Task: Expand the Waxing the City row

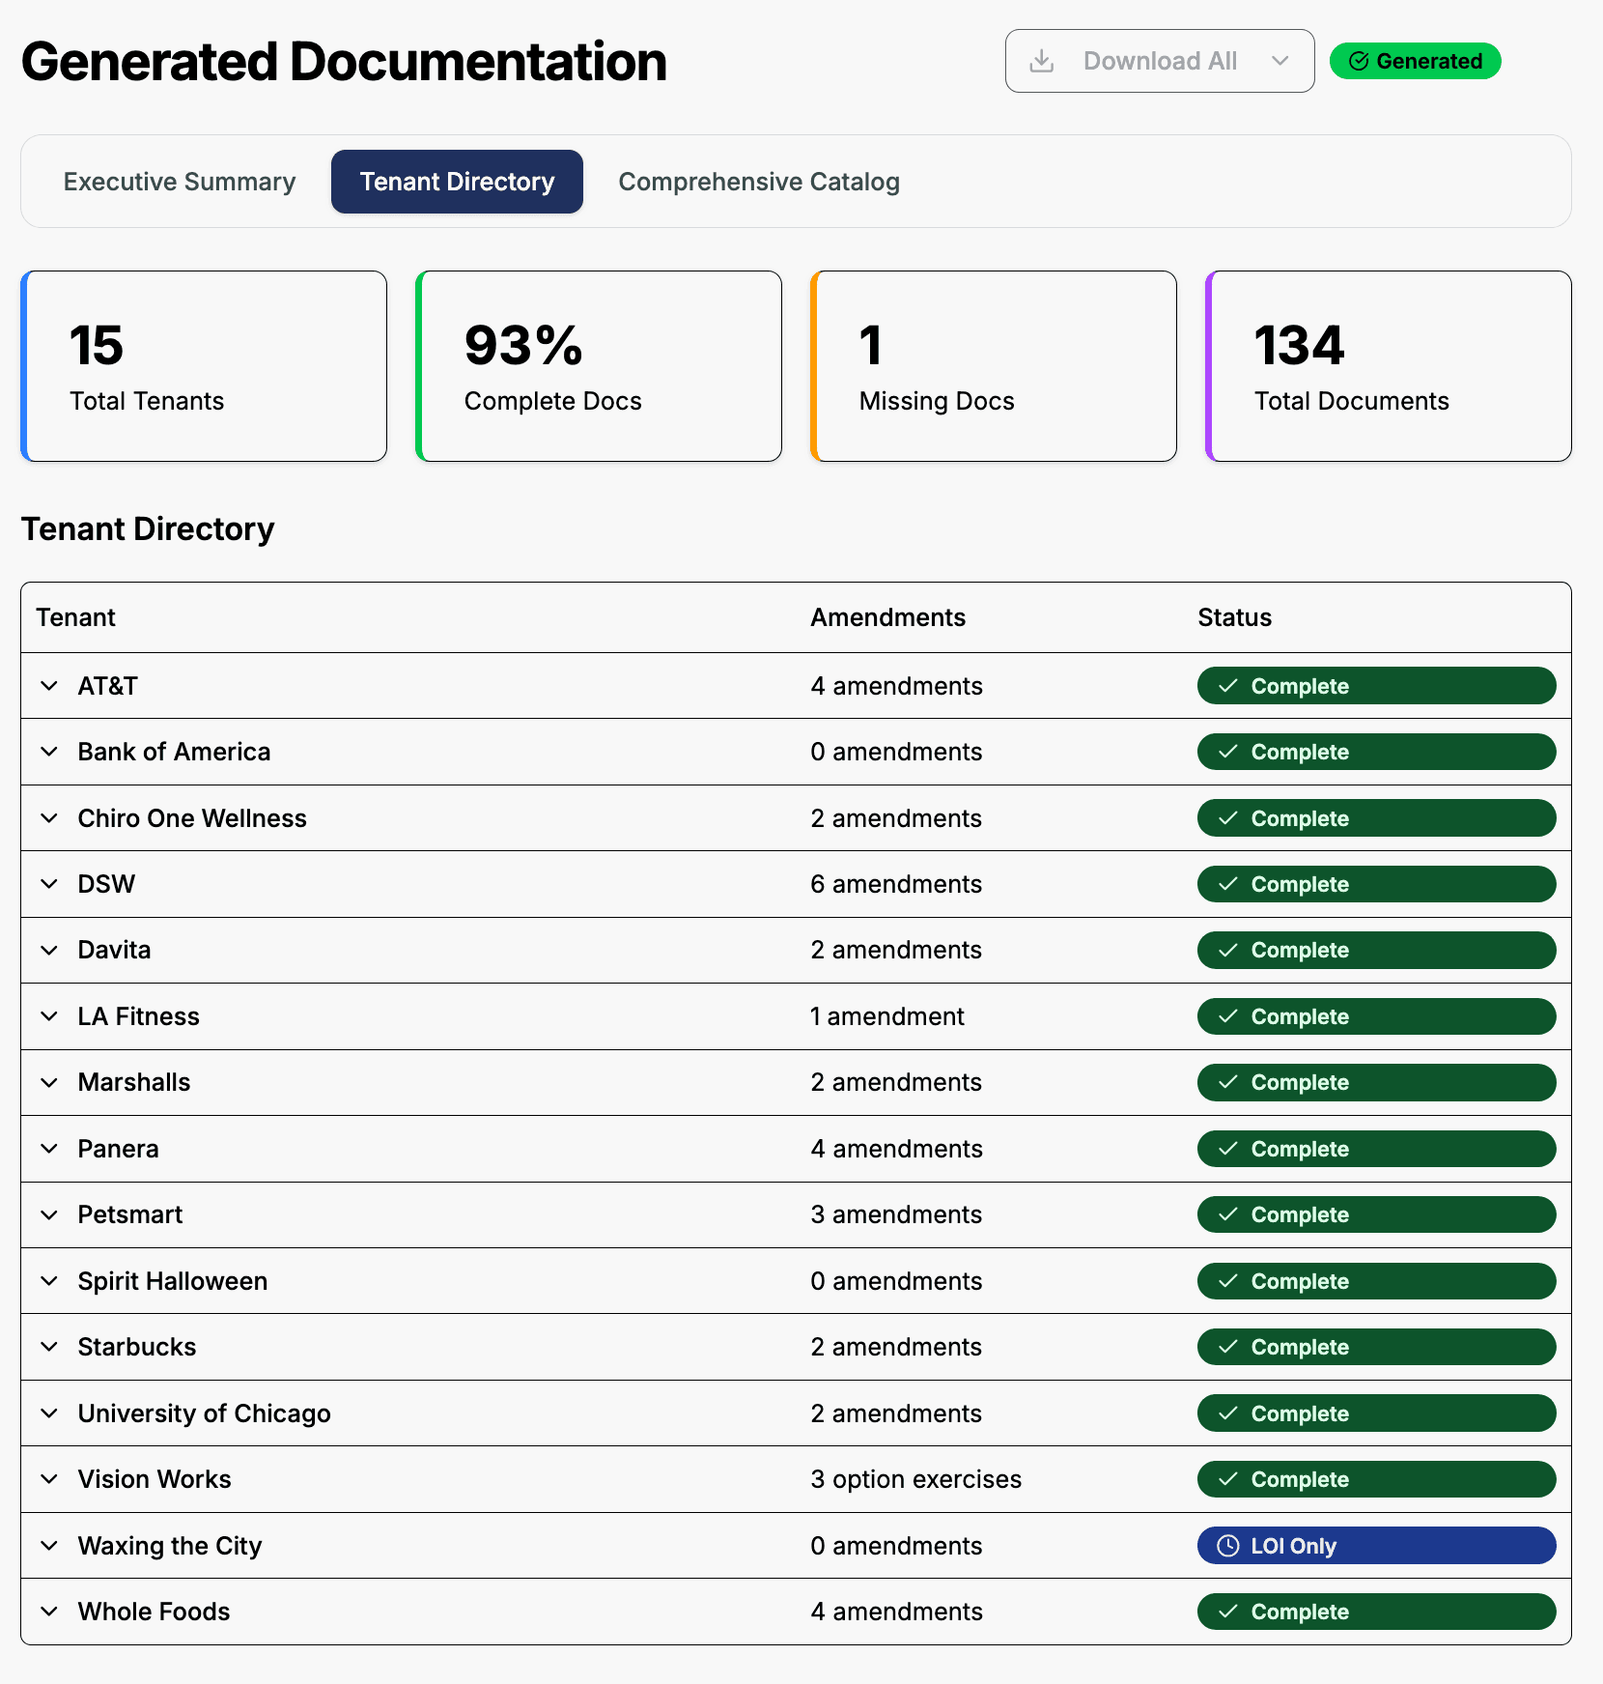Action: (x=50, y=1546)
